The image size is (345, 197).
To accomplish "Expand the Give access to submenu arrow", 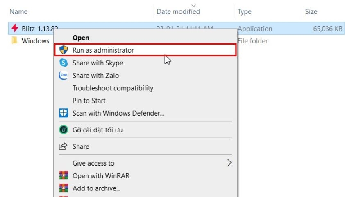I will click(x=229, y=163).
